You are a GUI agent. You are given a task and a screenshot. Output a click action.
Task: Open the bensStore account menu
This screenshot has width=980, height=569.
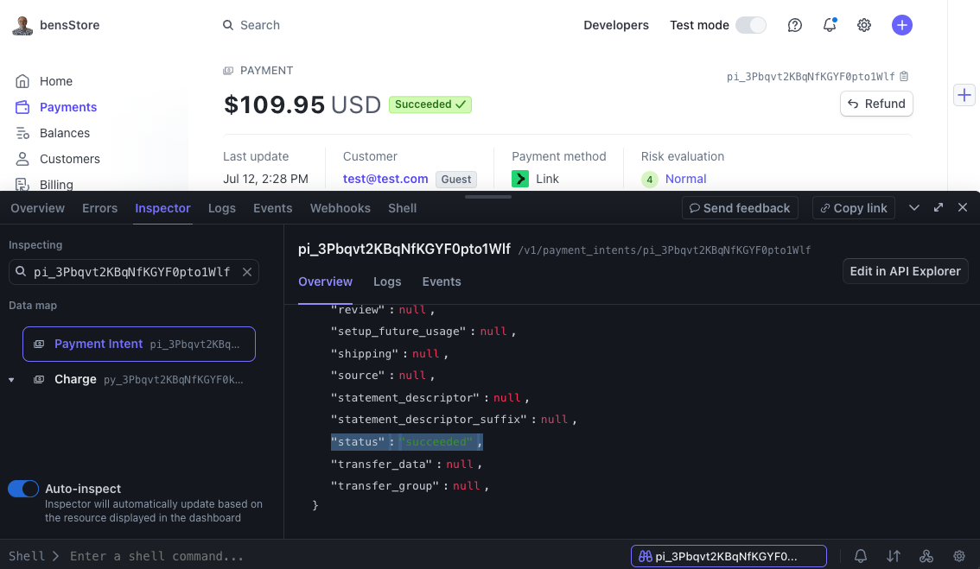pos(56,25)
